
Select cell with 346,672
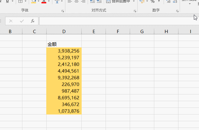64,104
